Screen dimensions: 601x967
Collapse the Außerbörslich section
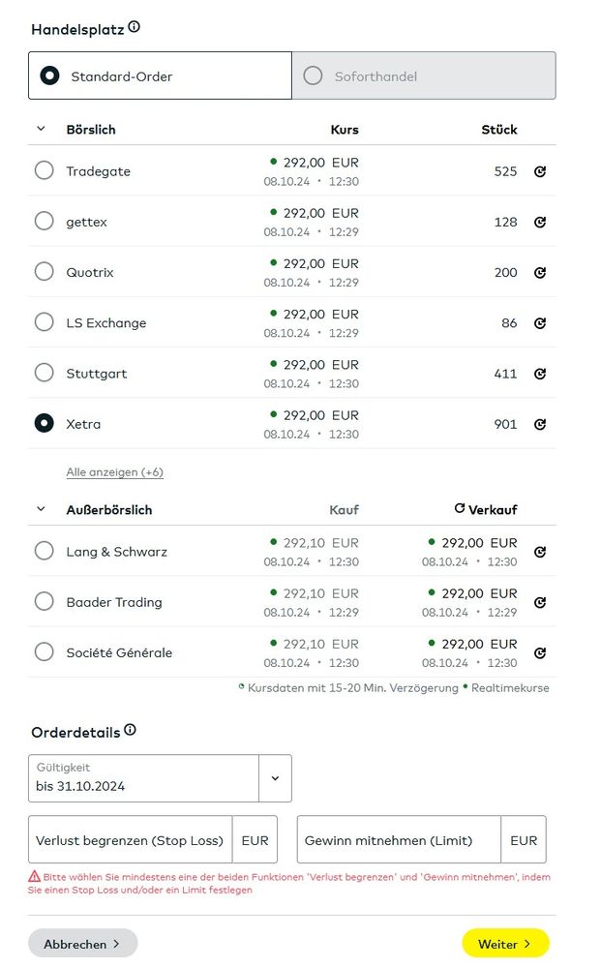tap(41, 509)
